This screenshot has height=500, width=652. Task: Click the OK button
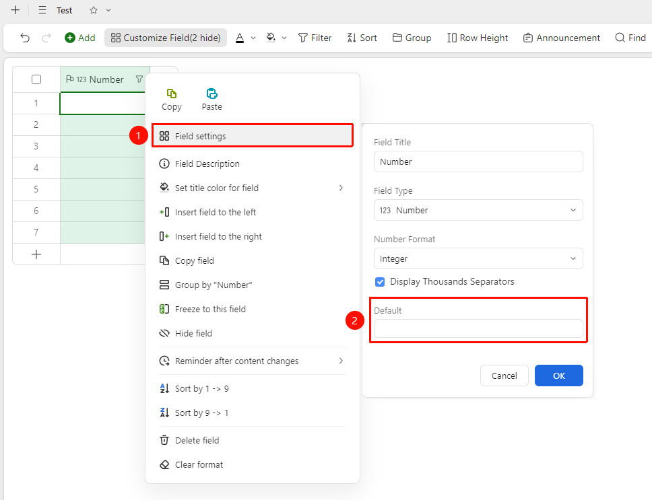tap(558, 376)
